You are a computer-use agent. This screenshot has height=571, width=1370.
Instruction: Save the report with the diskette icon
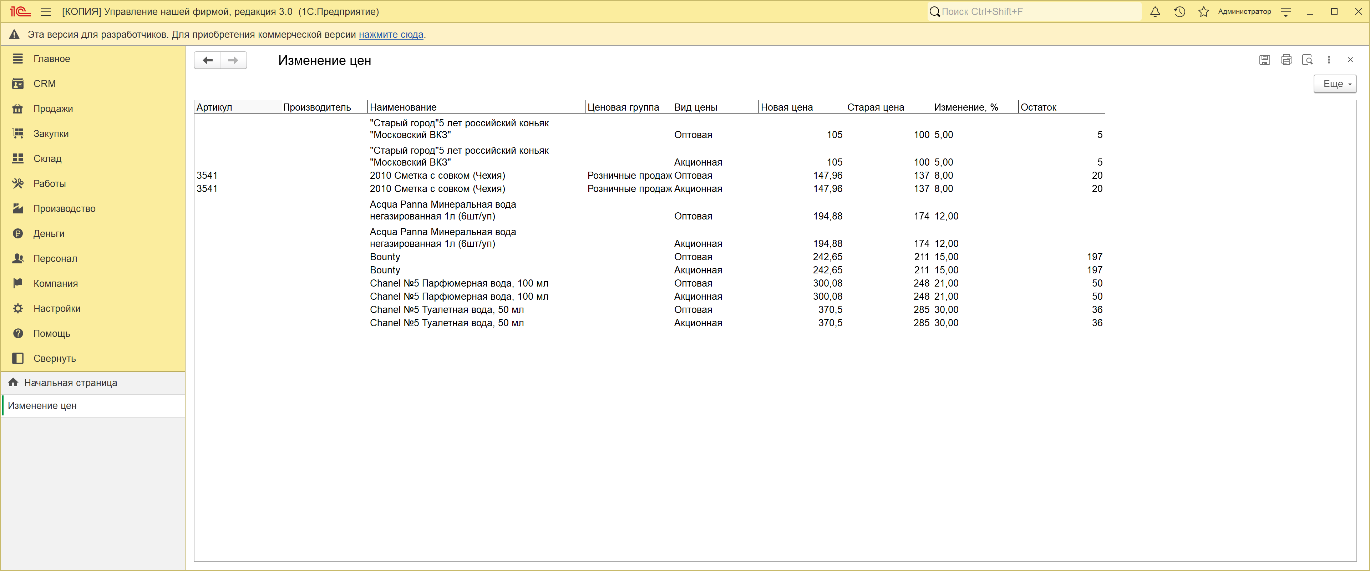[1265, 60]
